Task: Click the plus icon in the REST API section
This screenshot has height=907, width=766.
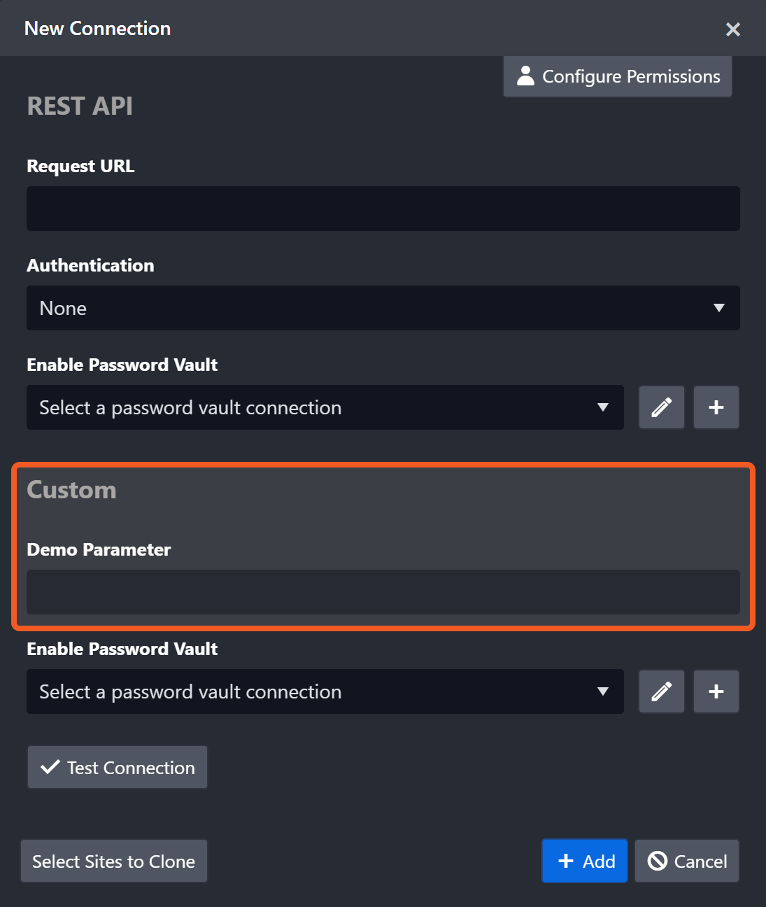Action: tap(716, 407)
